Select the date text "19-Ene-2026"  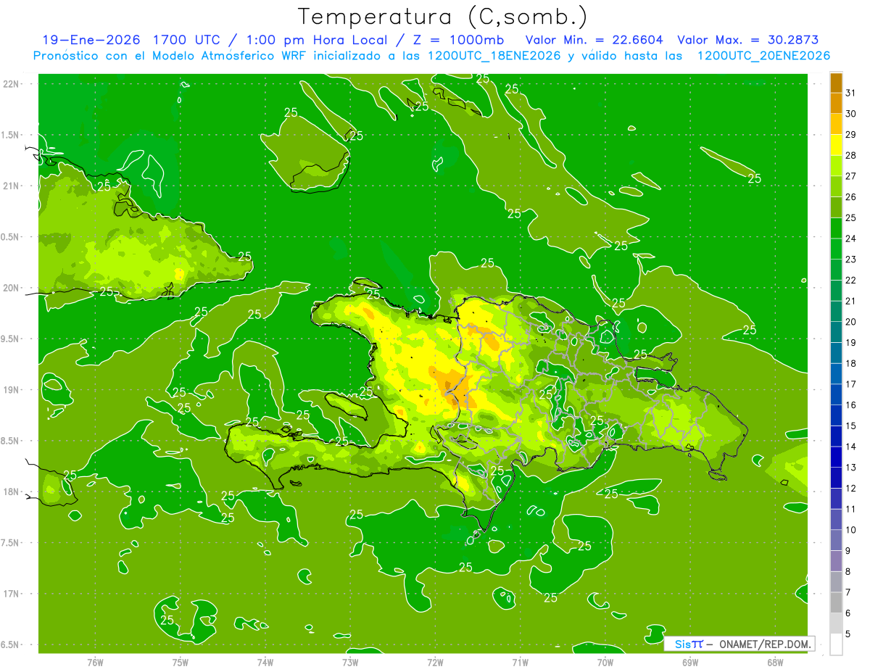click(x=91, y=40)
